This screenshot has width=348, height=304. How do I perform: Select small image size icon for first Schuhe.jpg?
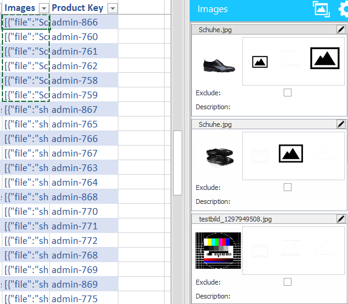[260, 62]
